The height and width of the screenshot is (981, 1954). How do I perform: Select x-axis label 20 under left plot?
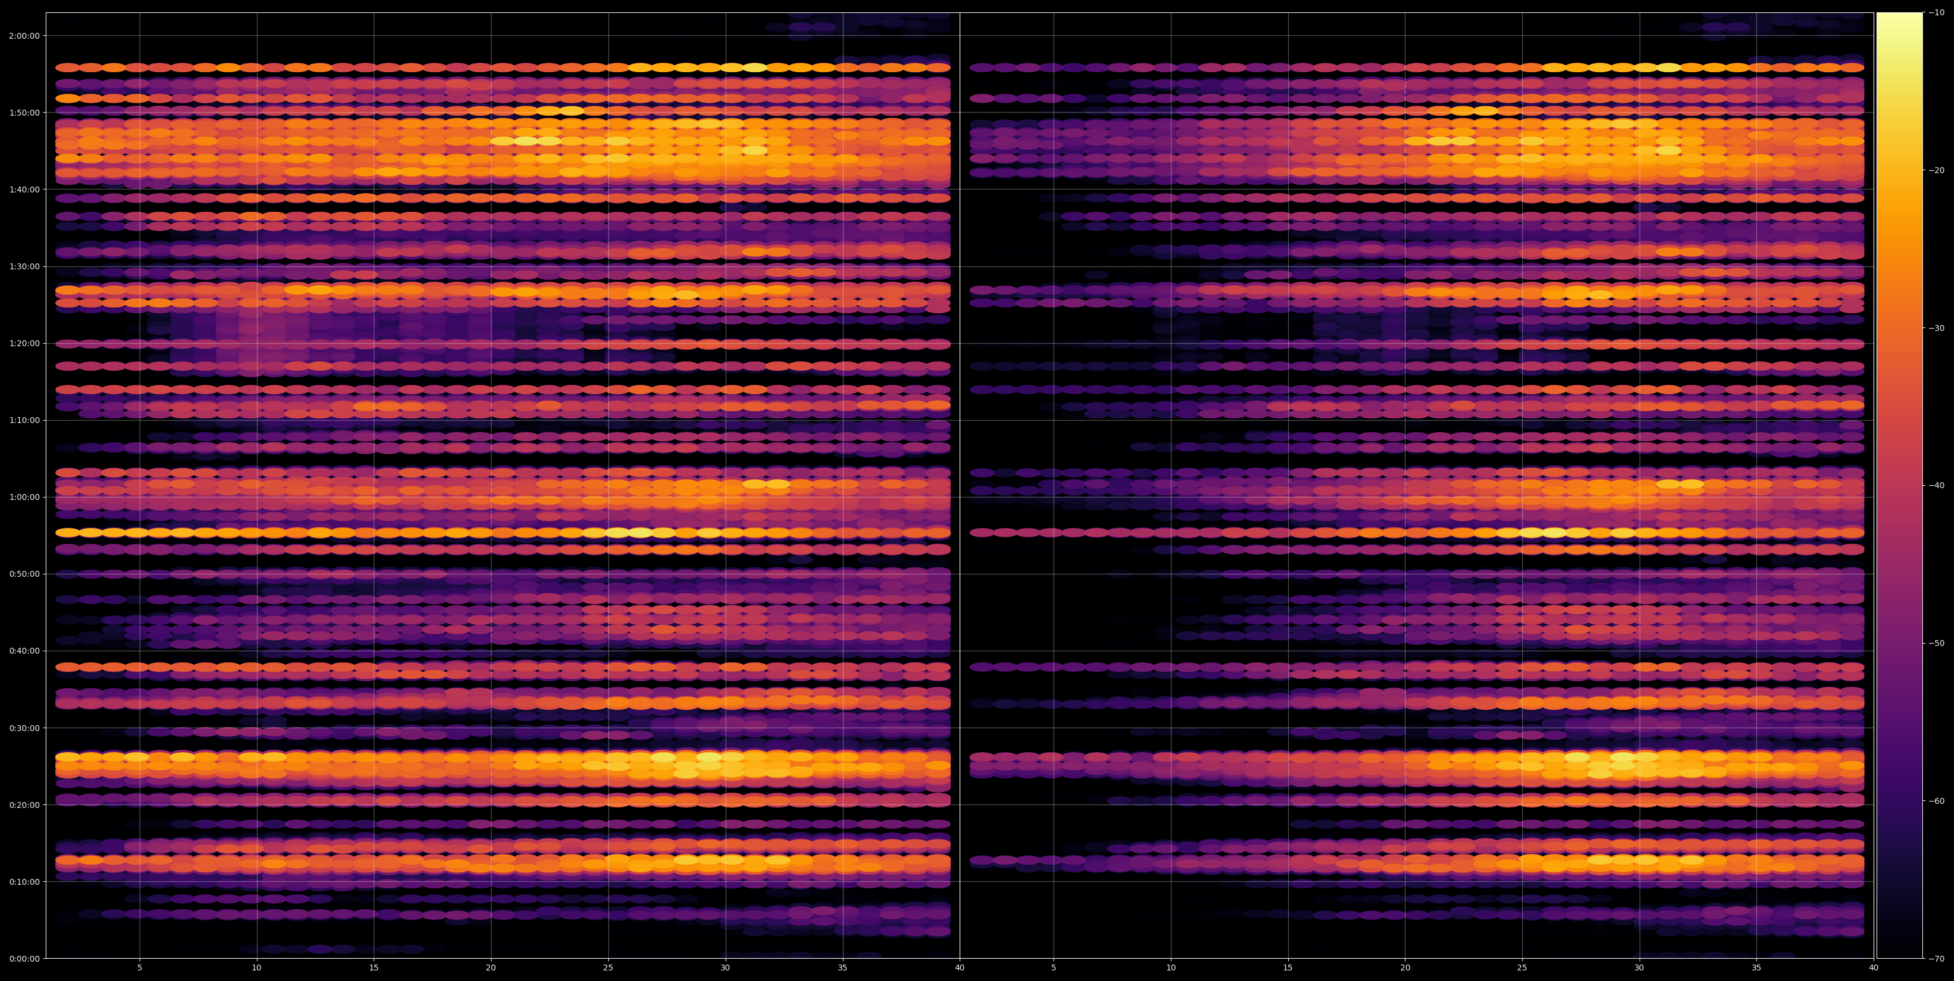tap(491, 968)
